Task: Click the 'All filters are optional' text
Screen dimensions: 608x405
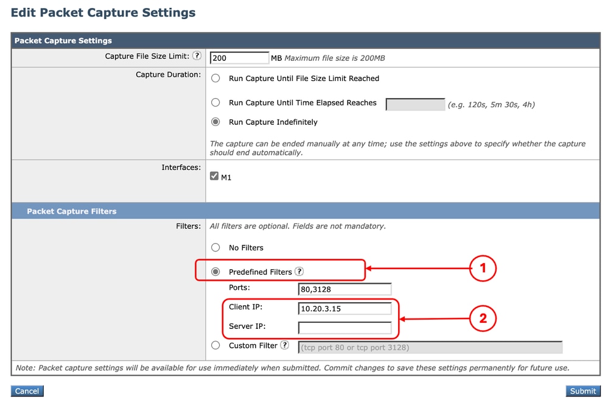Action: pos(298,226)
